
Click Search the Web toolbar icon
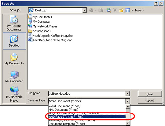click(x=109, y=10)
